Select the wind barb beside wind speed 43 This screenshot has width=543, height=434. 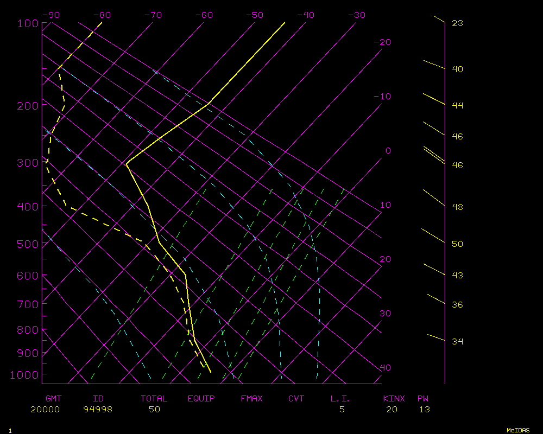coord(434,269)
